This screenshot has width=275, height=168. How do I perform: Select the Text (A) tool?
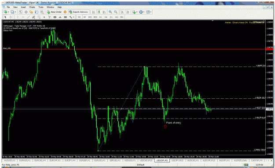(44, 17)
